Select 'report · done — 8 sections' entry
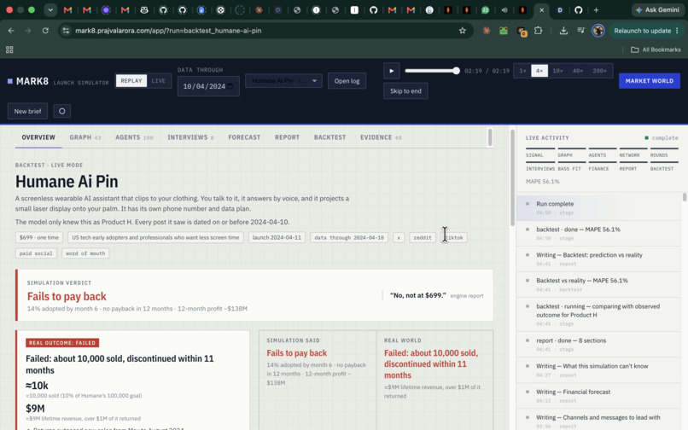 pyautogui.click(x=598, y=345)
